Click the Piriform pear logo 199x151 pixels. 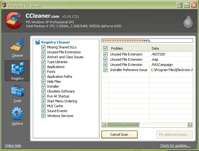(188, 21)
